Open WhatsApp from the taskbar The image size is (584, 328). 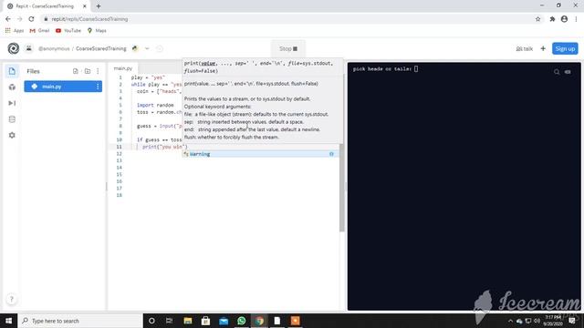click(x=241, y=321)
